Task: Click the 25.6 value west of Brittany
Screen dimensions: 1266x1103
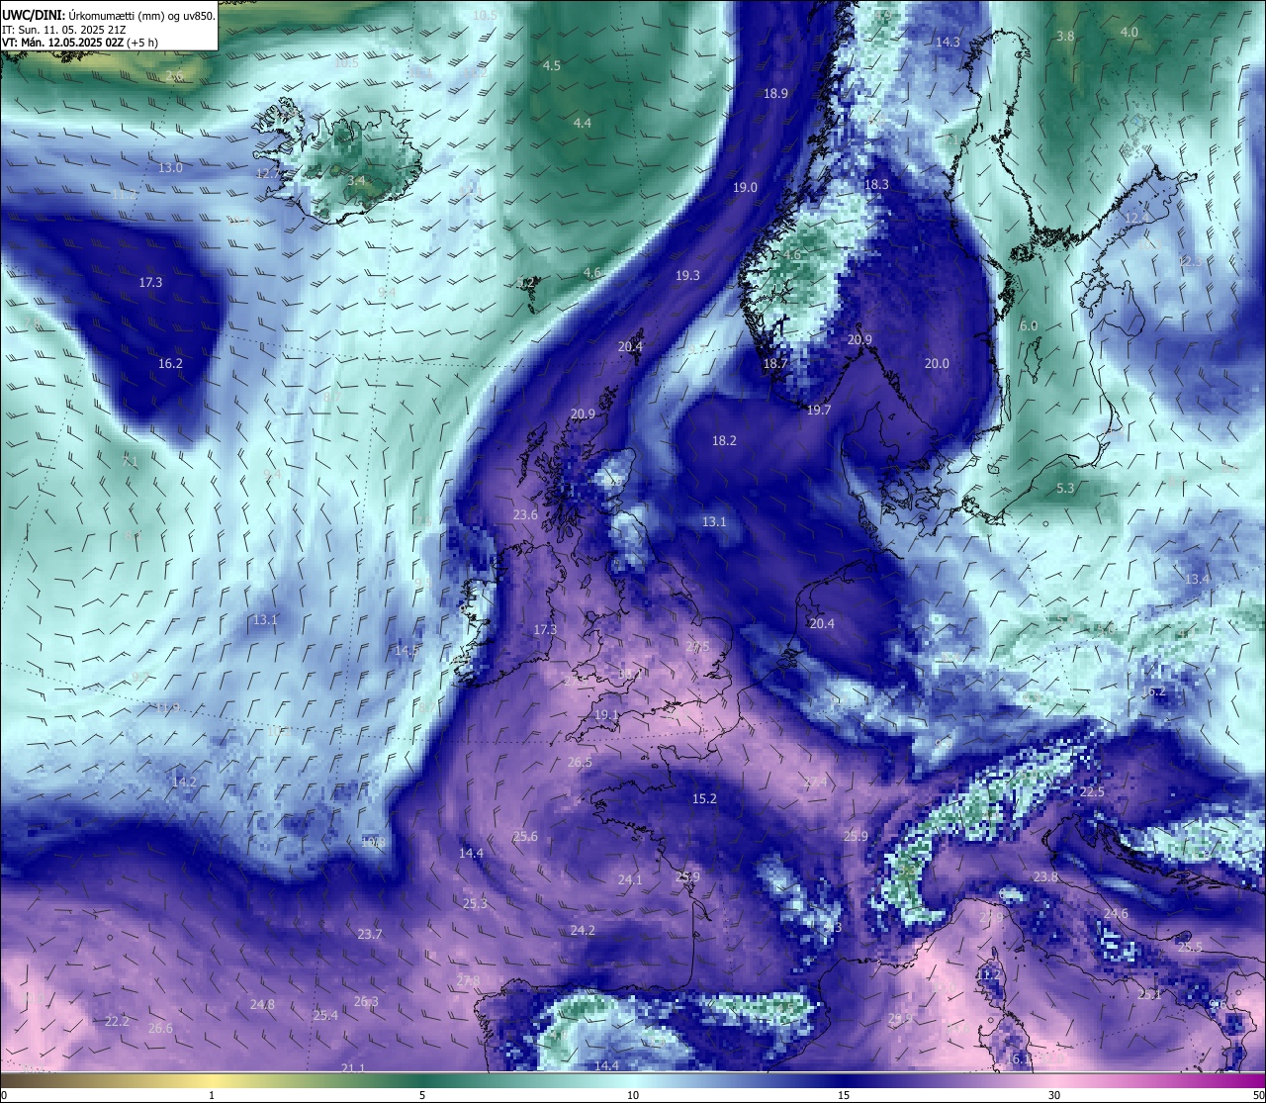Action: pyautogui.click(x=525, y=837)
